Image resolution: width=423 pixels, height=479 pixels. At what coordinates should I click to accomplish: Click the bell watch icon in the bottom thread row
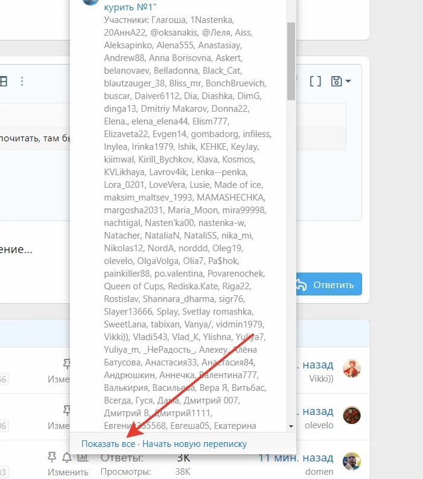(x=67, y=457)
